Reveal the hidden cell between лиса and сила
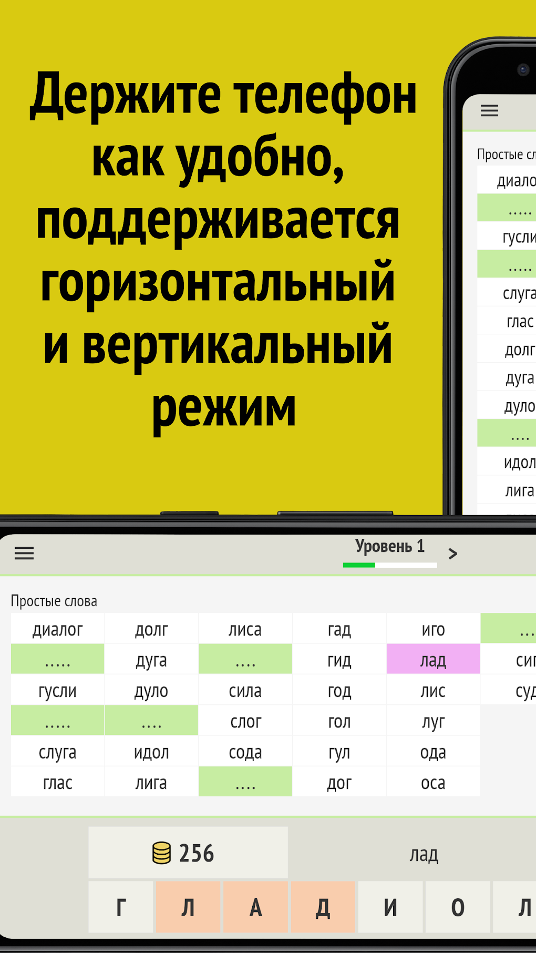 pyautogui.click(x=245, y=659)
